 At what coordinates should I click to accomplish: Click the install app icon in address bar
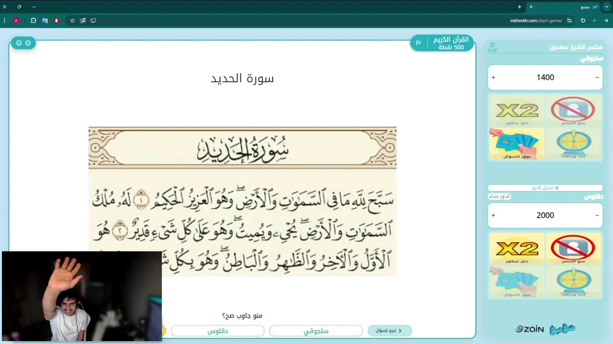coord(93,21)
